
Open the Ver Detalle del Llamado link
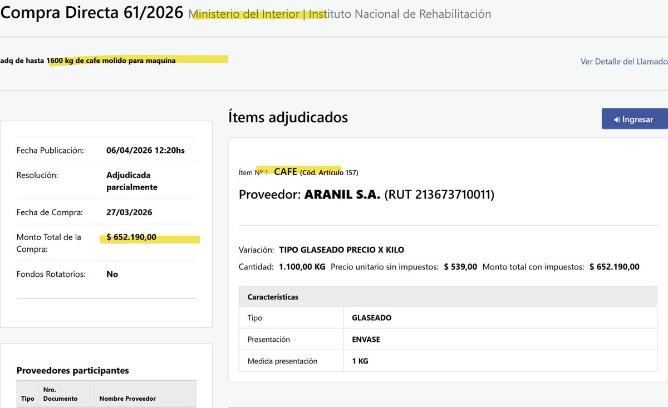pos(624,61)
